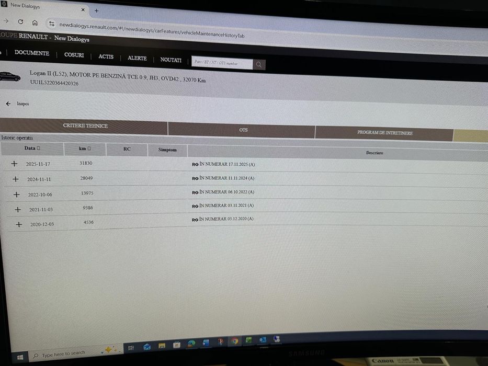The image size is (488, 366).
Task: Open site info icon in address bar
Action: click(x=51, y=24)
